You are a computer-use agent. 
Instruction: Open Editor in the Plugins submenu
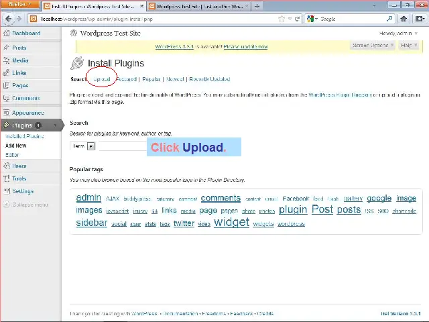[12, 155]
